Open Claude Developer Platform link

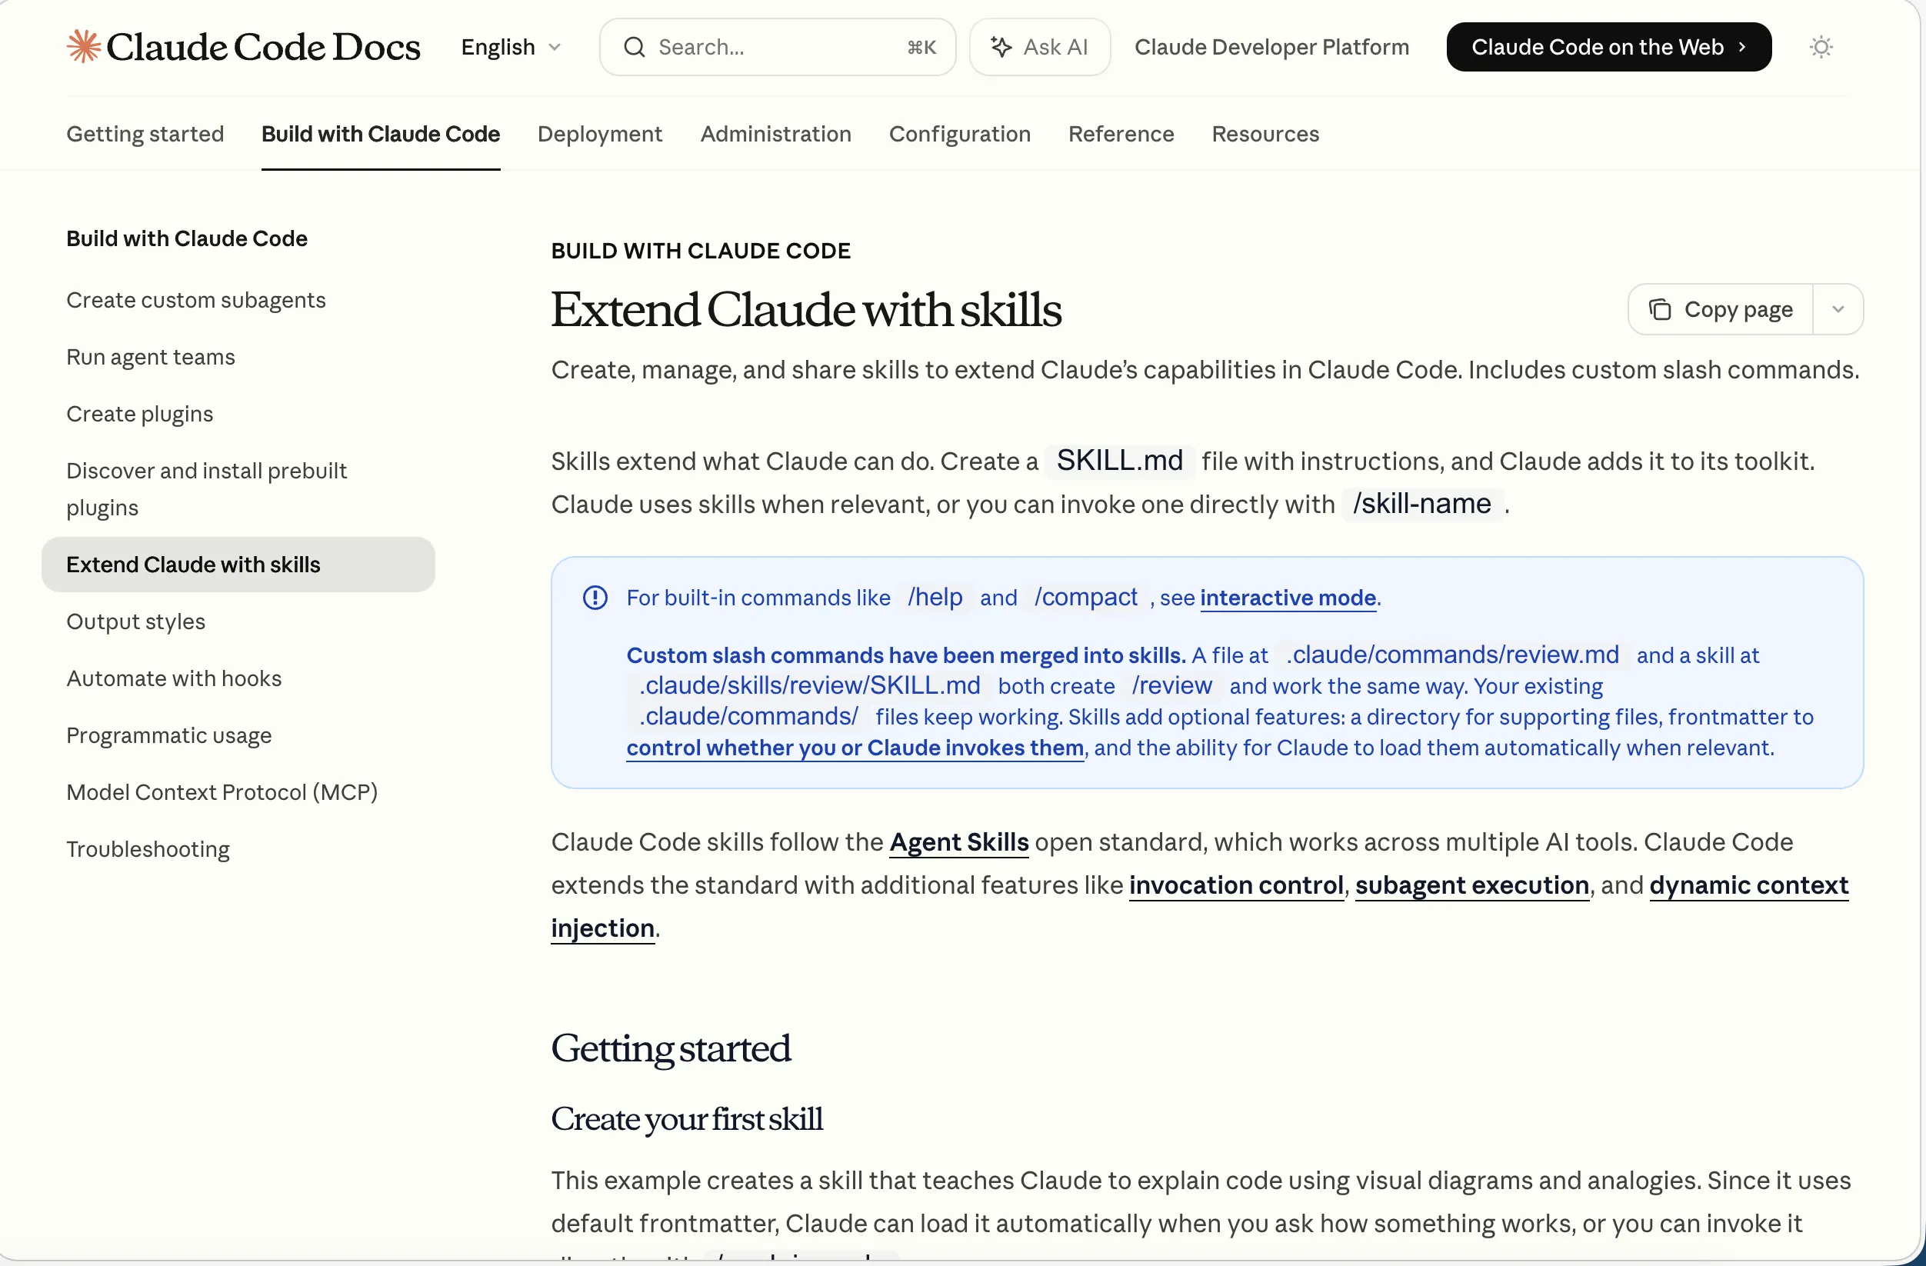coord(1271,47)
